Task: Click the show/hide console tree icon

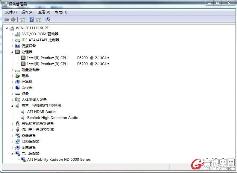Action: coord(22,20)
